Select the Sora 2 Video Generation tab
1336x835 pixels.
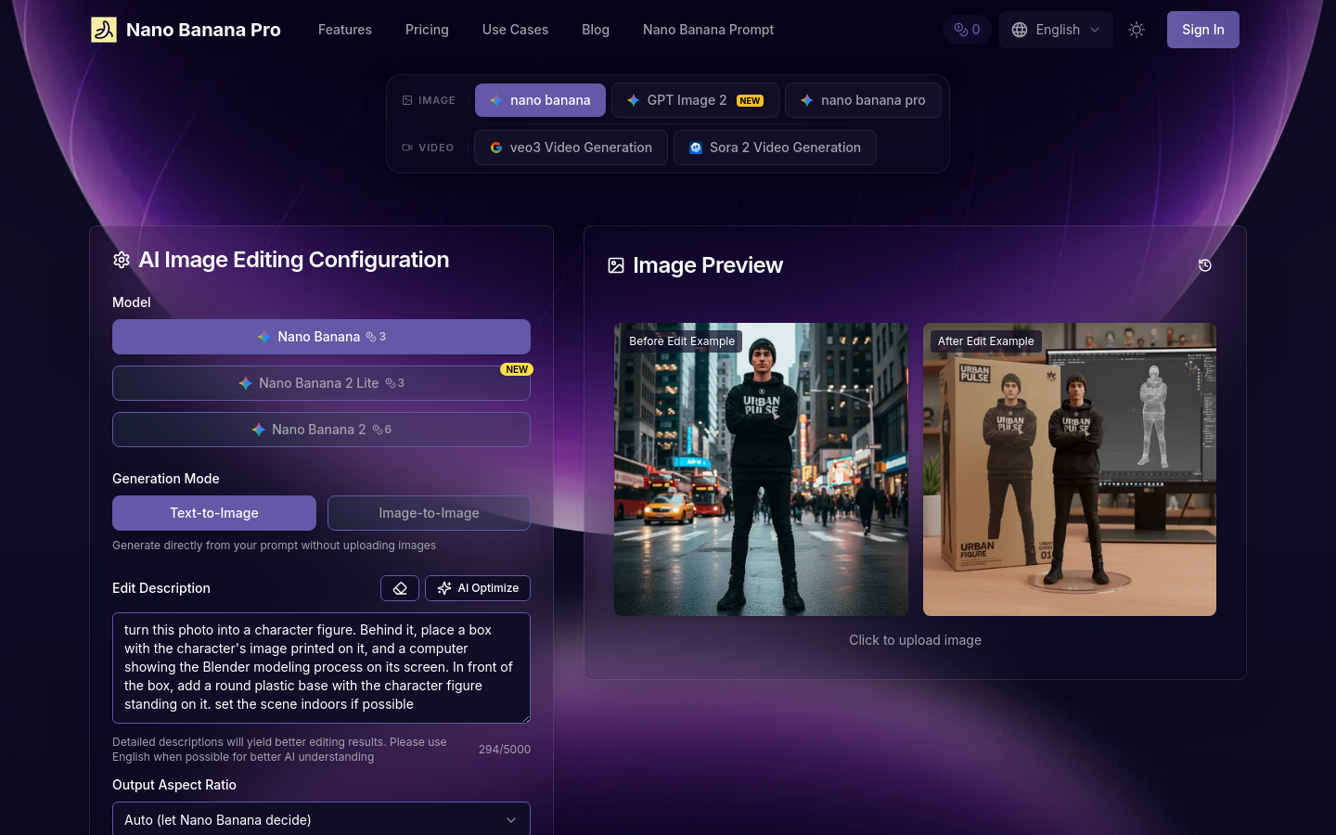775,148
